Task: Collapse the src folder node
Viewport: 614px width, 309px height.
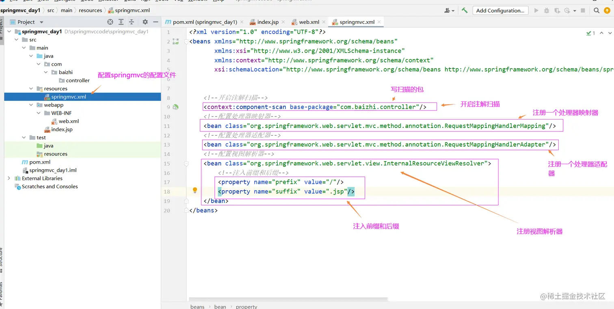Action: pyautogui.click(x=16, y=40)
